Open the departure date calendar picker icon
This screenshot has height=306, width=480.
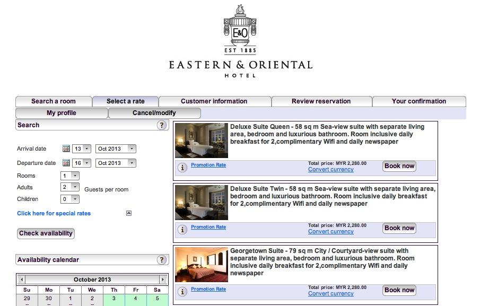click(66, 163)
